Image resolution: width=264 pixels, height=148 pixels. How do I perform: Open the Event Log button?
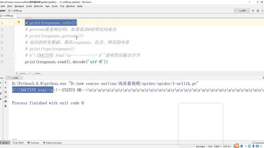tap(258, 143)
